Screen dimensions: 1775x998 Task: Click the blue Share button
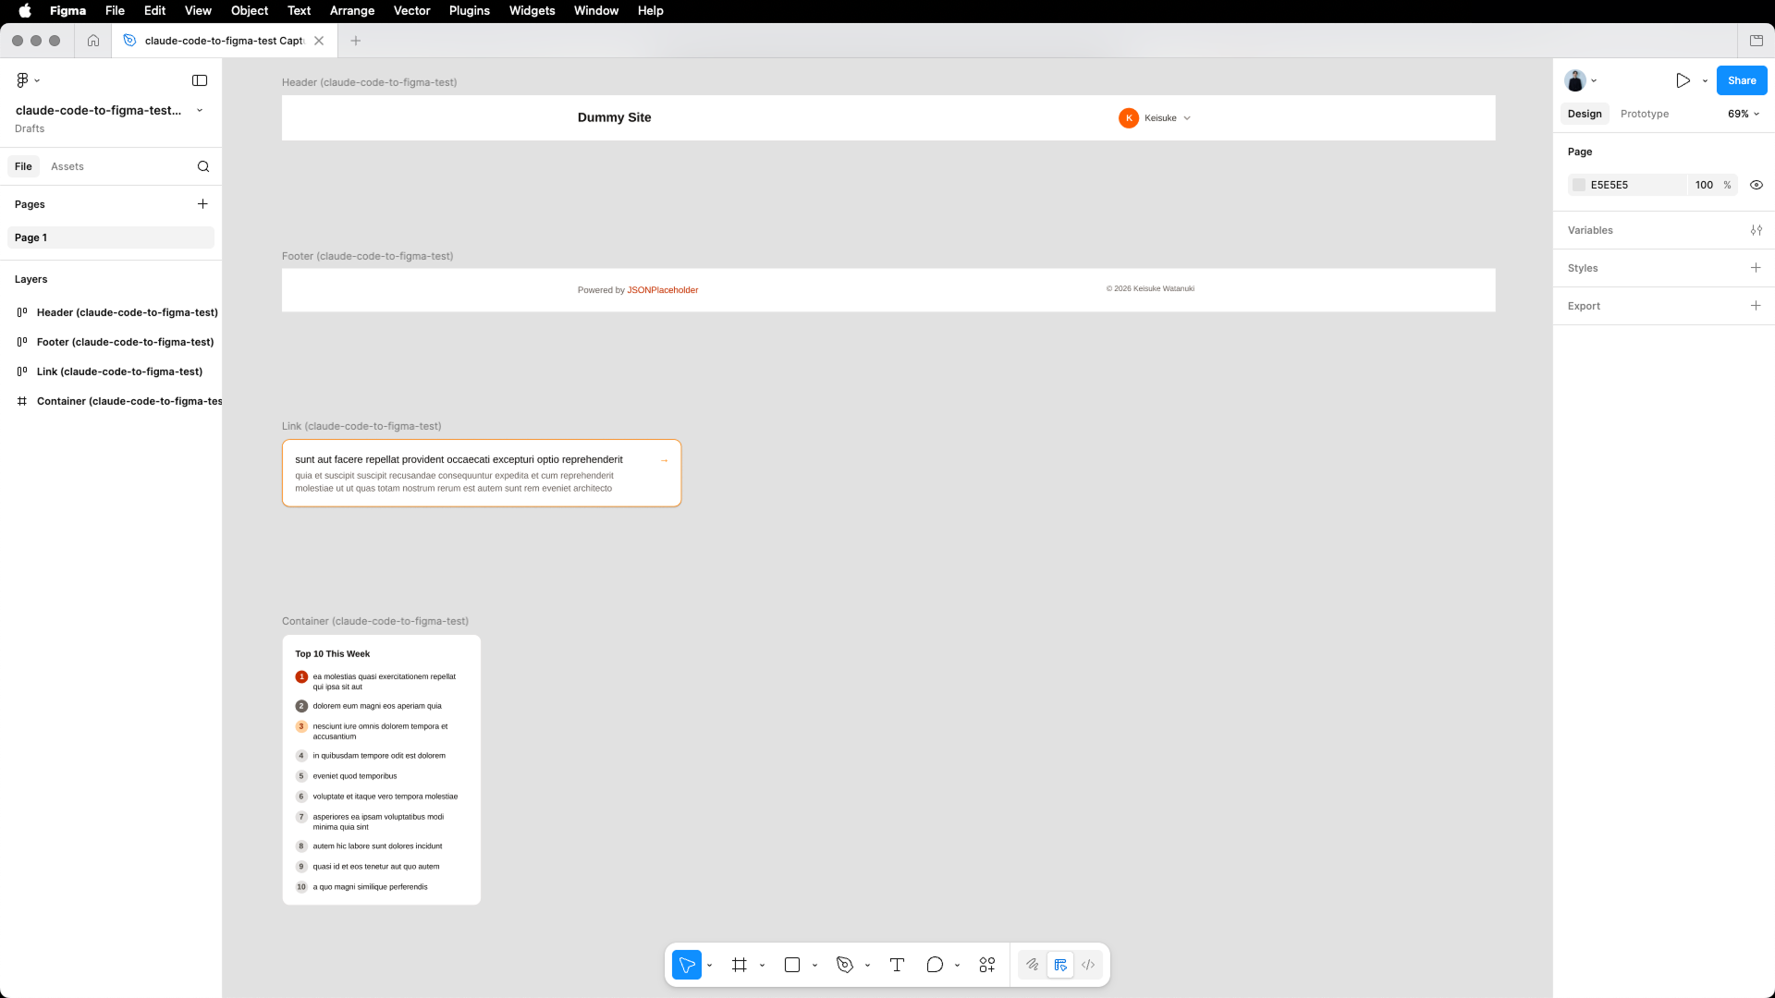click(x=1742, y=80)
